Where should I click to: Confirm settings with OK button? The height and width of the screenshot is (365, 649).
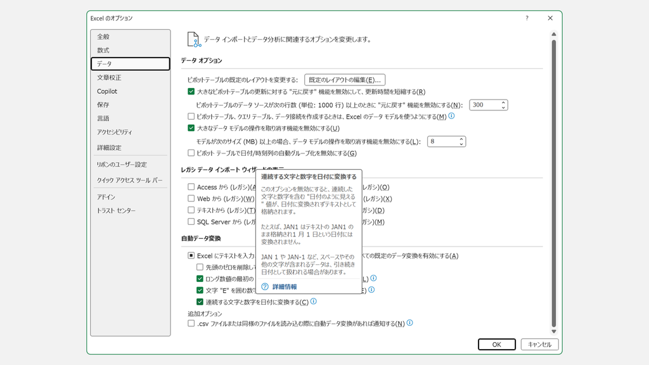click(x=497, y=344)
